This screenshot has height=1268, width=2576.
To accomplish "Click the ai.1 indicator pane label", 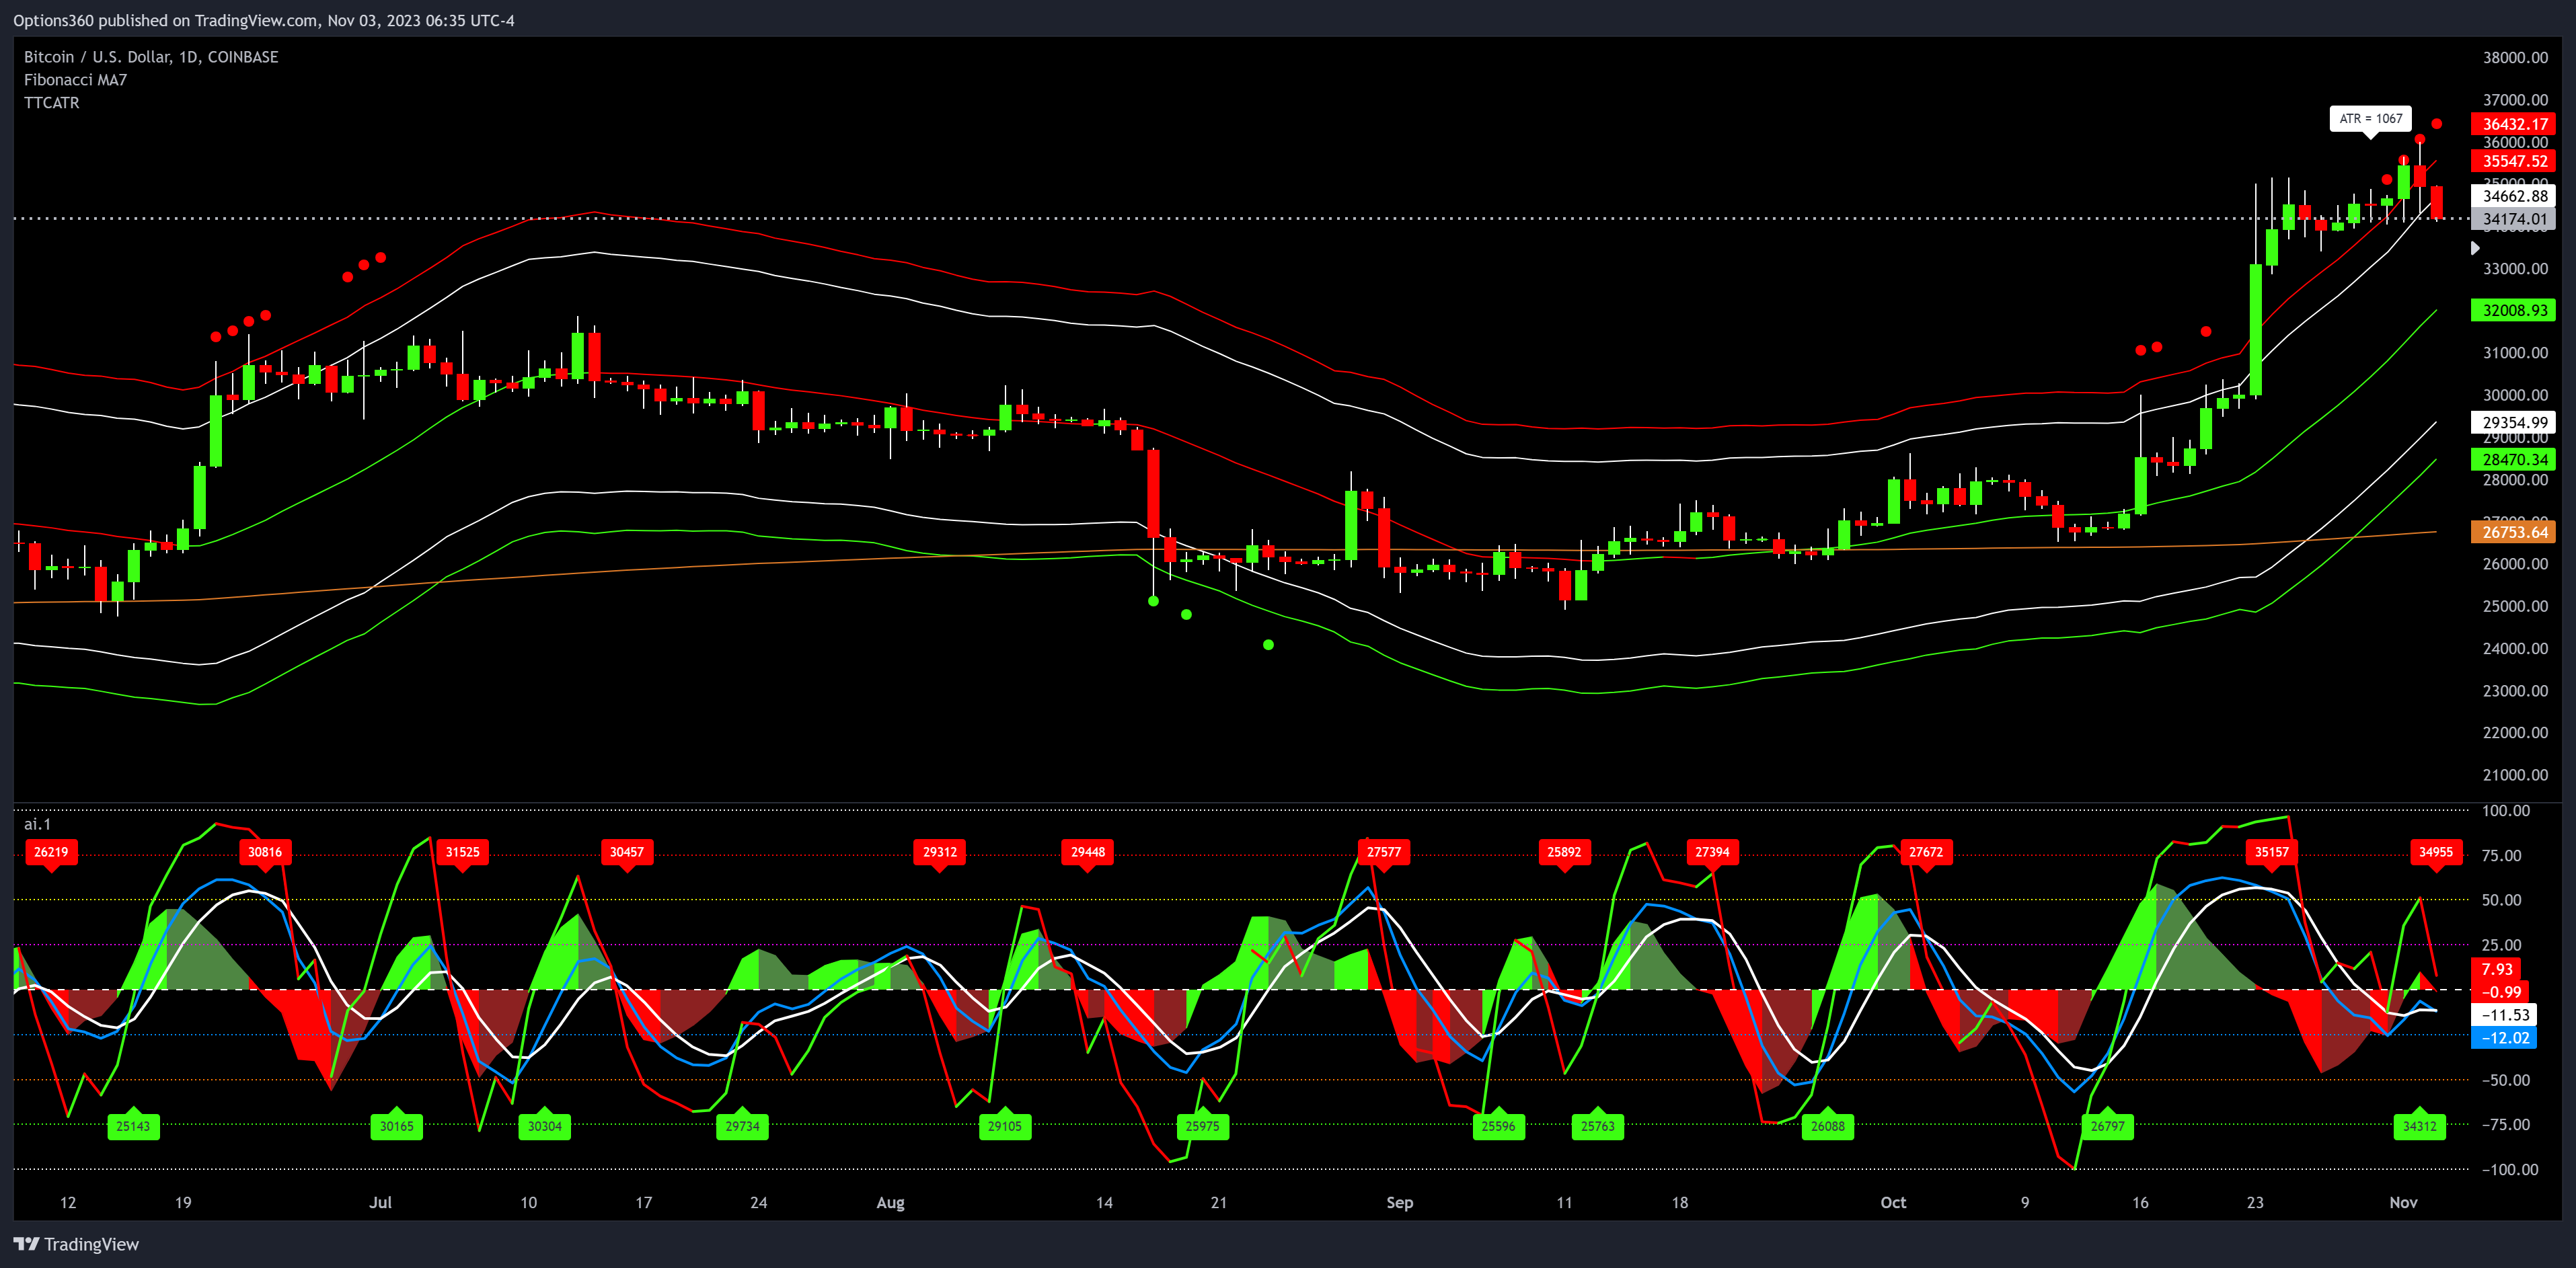I will pos(37,824).
